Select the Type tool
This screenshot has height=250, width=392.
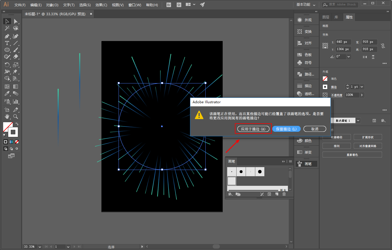coord(7,43)
